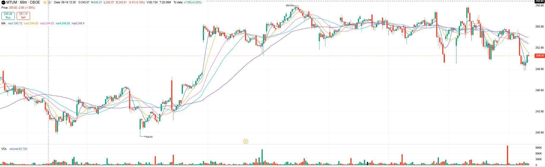Screen dimensions: 545x167
Task: Select the ma1:243.72 blue legend
Action: click(15, 23)
